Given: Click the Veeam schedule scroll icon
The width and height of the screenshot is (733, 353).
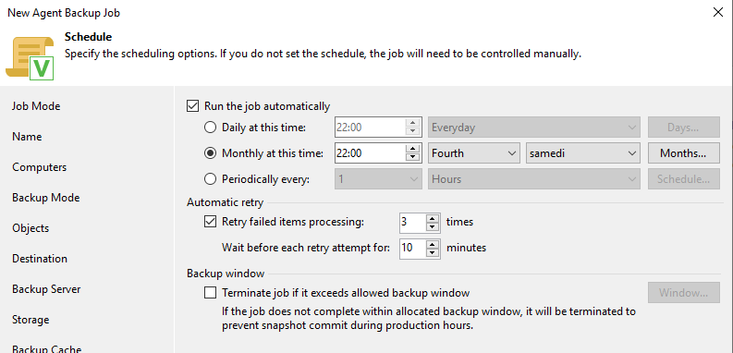Looking at the screenshot, I should [x=31, y=57].
